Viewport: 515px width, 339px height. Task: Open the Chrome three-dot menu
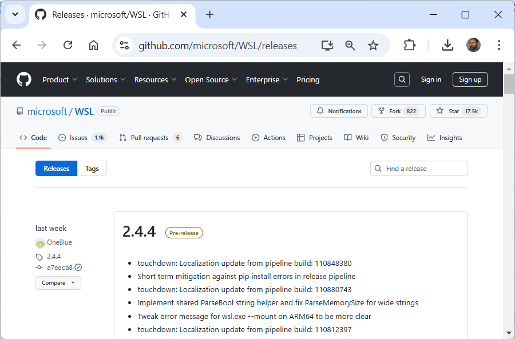pos(499,45)
